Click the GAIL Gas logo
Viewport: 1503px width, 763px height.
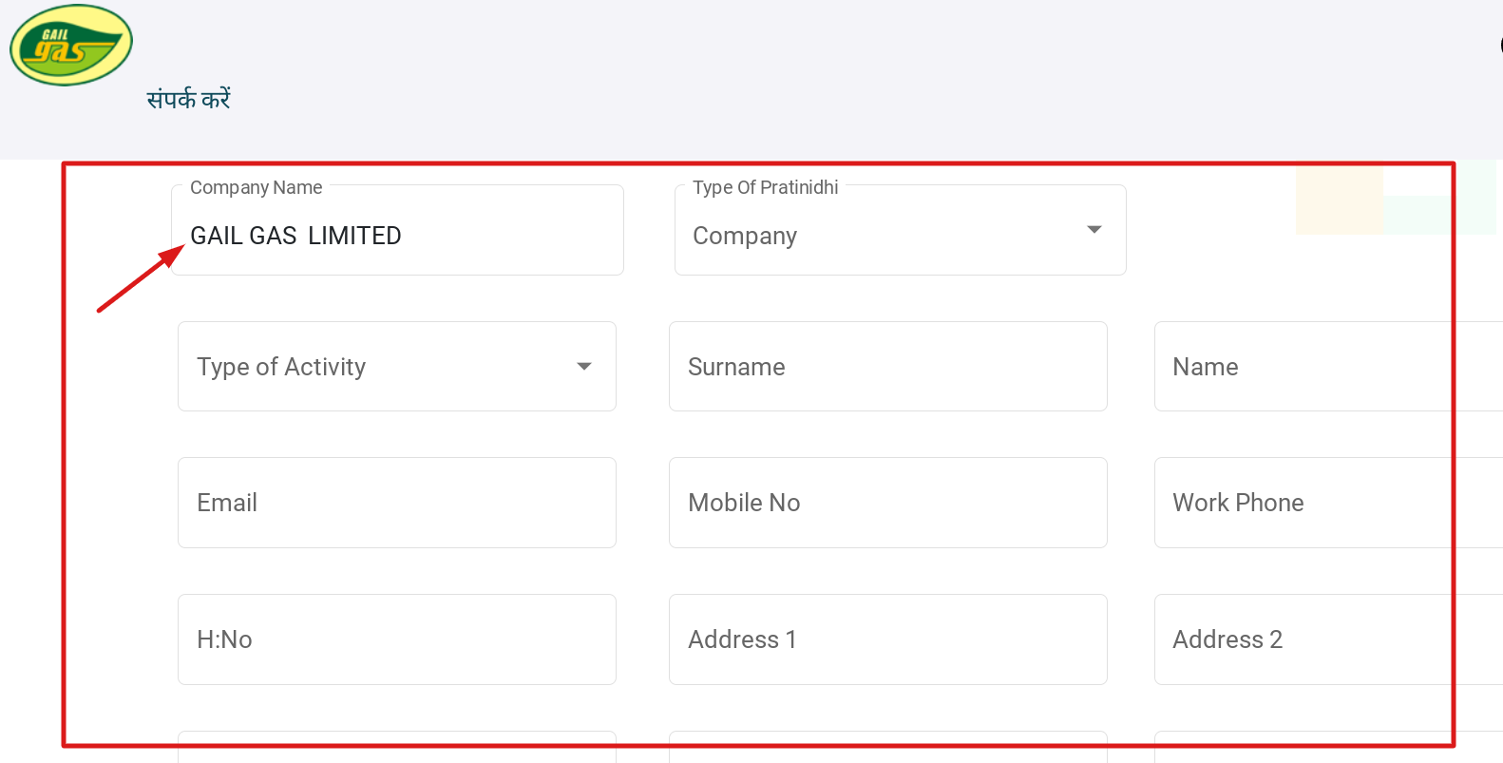[71, 45]
